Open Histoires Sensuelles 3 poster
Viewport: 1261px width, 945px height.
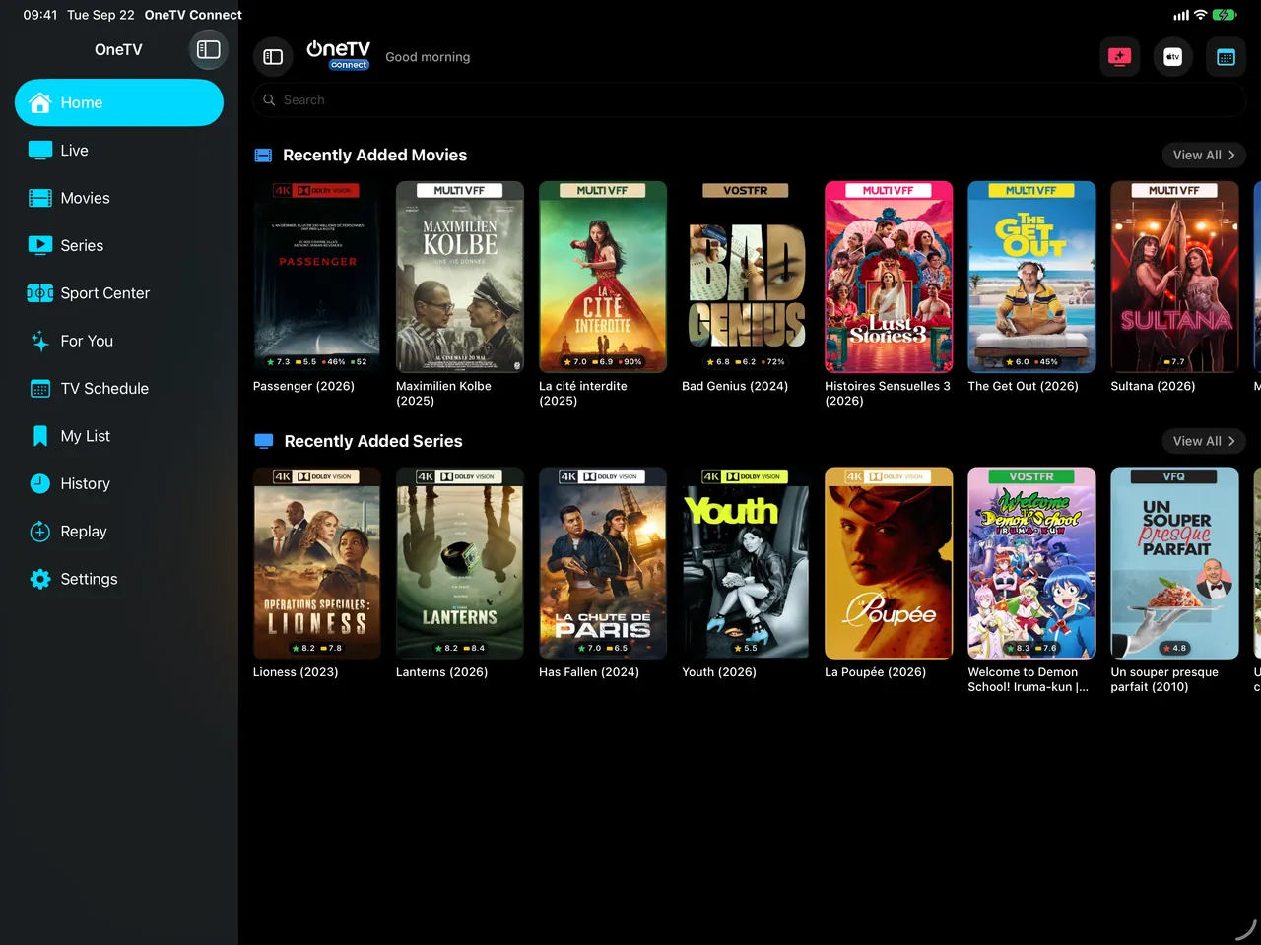point(889,277)
